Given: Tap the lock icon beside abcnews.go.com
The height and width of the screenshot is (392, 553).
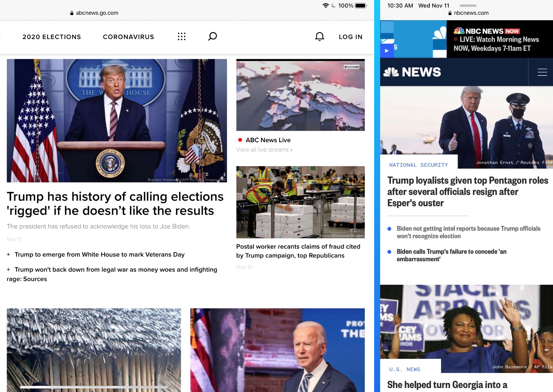Looking at the screenshot, I should click(72, 13).
